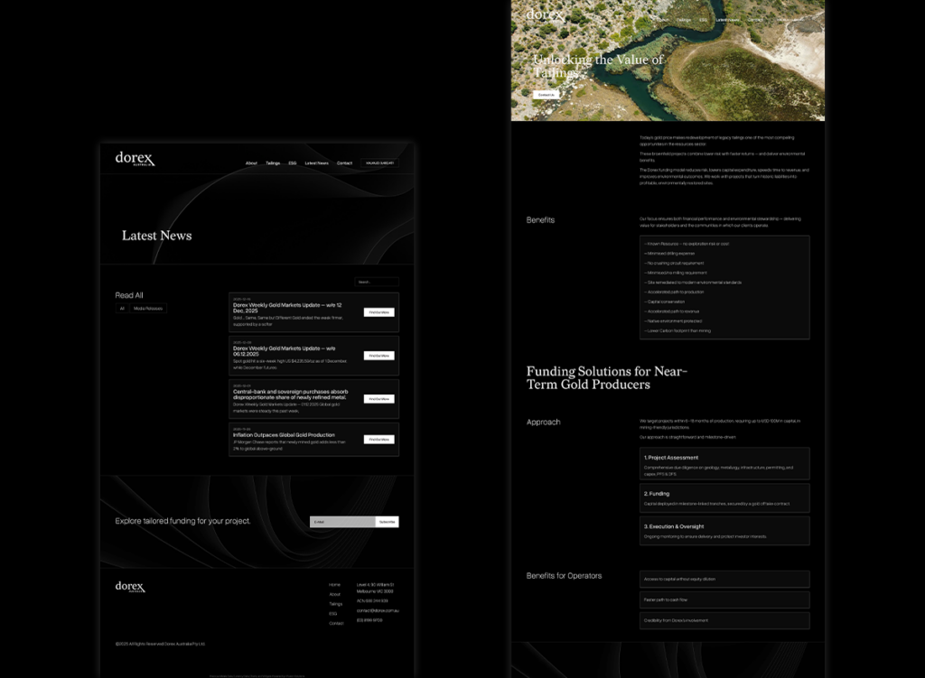Click Find Out More for Central-bank purchases article

(x=378, y=398)
